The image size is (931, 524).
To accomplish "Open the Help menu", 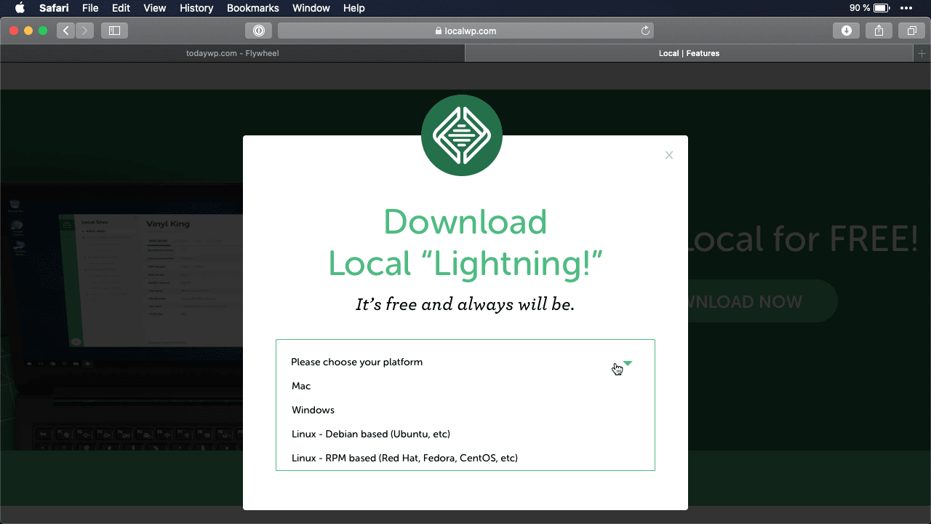I will click(354, 8).
